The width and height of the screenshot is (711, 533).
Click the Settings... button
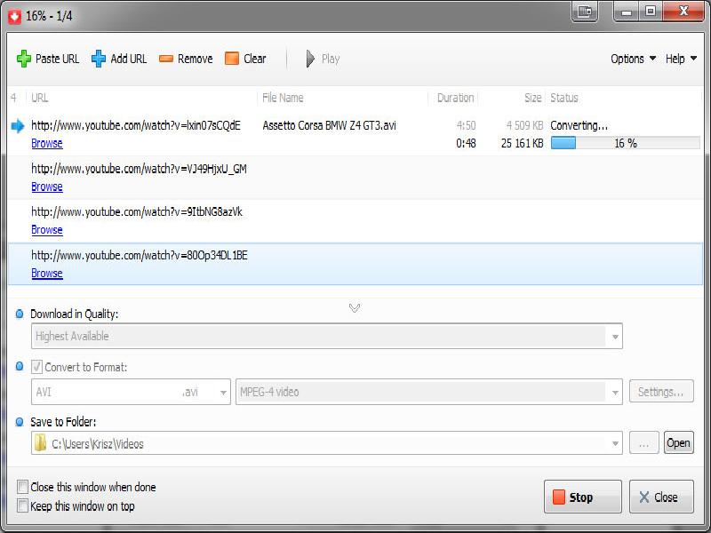661,391
